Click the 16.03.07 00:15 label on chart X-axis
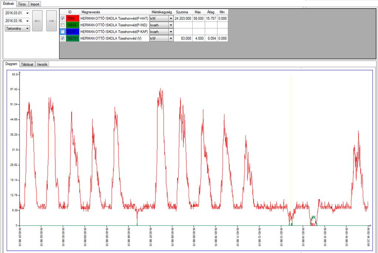The height and width of the screenshot is (253, 378). coord(151,237)
